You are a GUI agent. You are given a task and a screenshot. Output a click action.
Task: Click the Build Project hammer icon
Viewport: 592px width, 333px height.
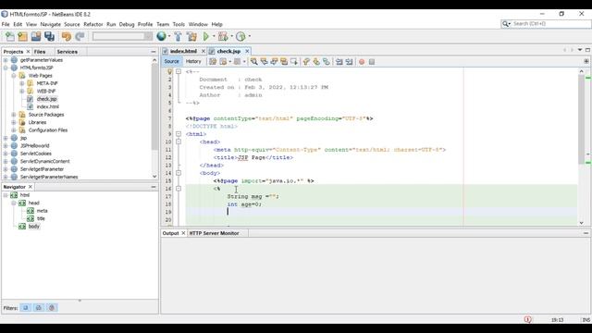pos(178,37)
